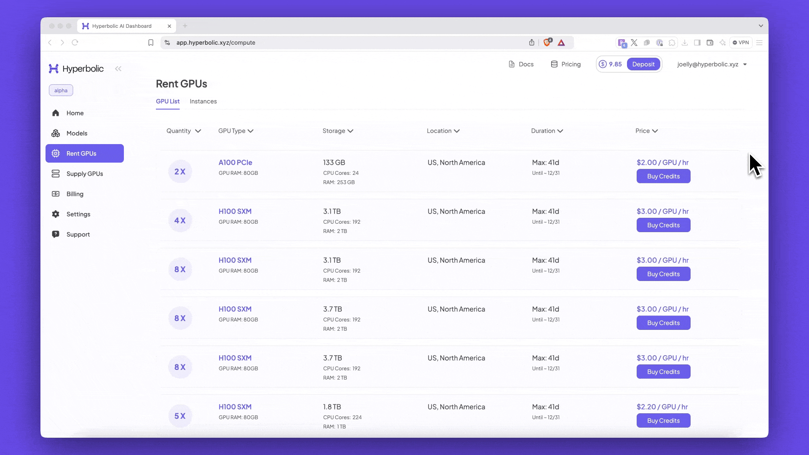Open a new browser tab

[x=185, y=26]
